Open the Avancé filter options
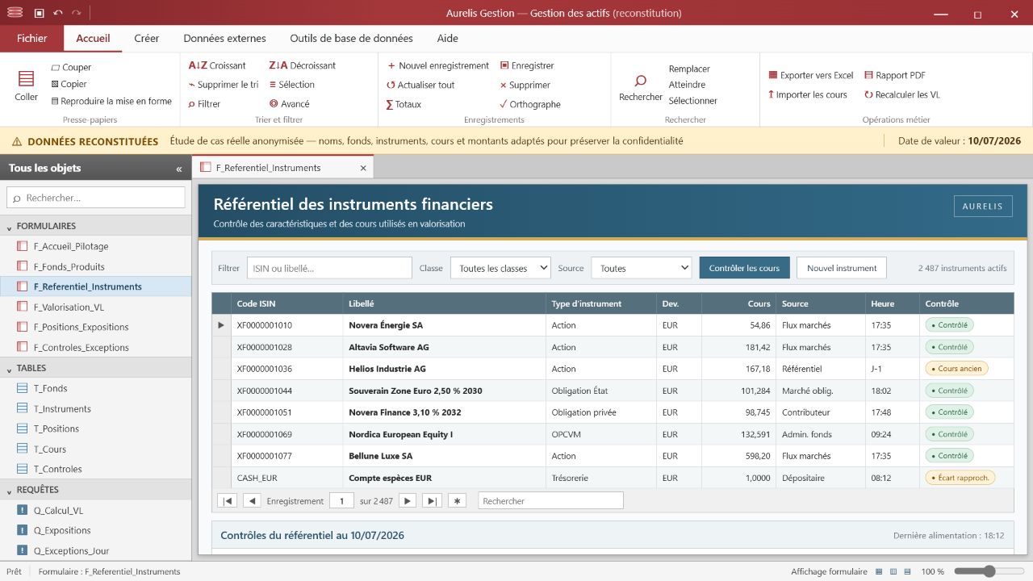The width and height of the screenshot is (1033, 581). point(289,104)
